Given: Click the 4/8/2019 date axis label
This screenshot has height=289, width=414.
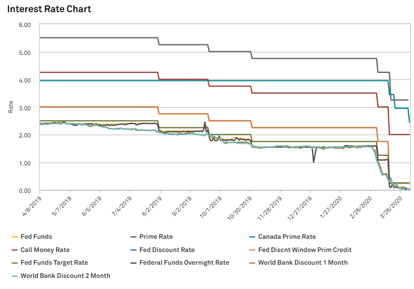Looking at the screenshot, I should (x=32, y=206).
